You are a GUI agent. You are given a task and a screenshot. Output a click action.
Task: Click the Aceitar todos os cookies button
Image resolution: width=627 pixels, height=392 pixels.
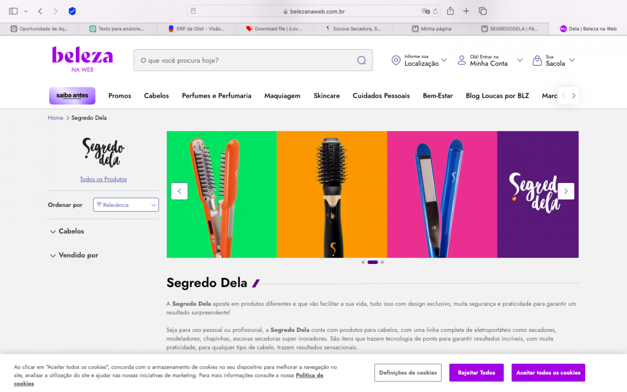548,372
